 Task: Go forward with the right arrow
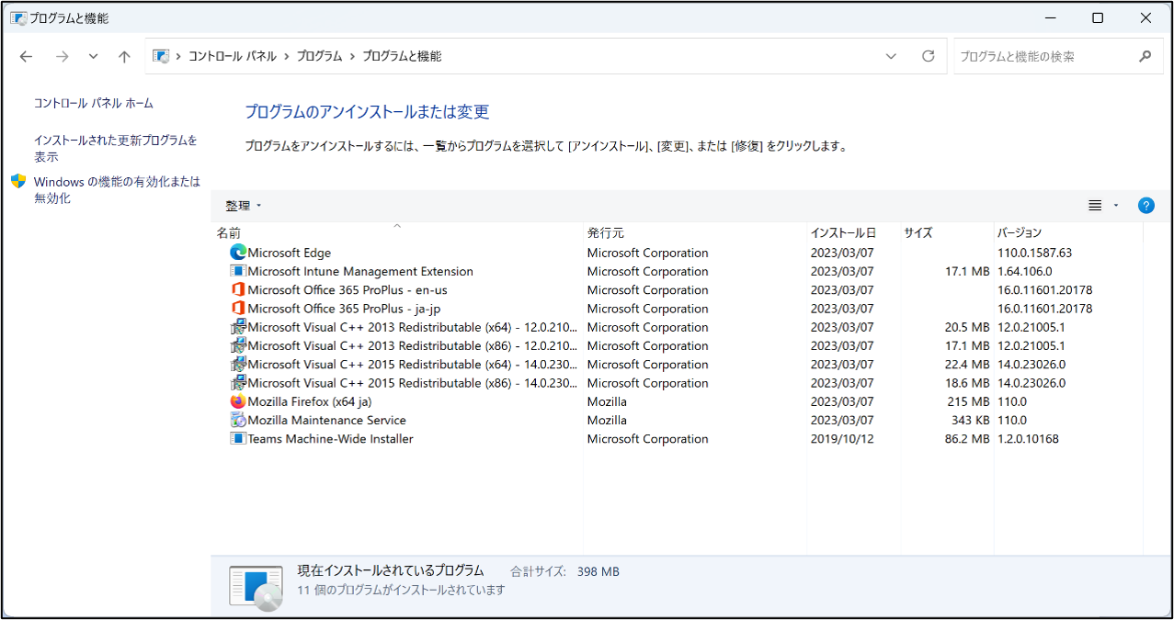click(x=62, y=56)
